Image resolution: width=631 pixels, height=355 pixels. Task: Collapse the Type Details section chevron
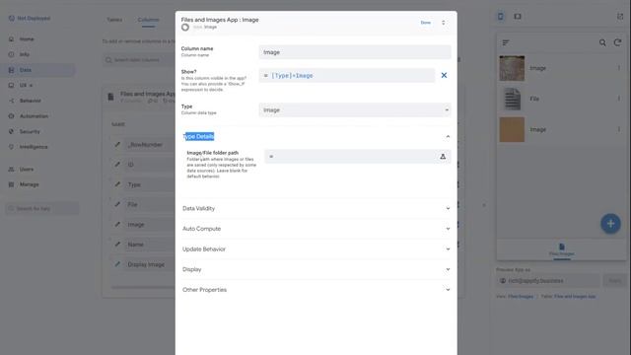(x=448, y=137)
